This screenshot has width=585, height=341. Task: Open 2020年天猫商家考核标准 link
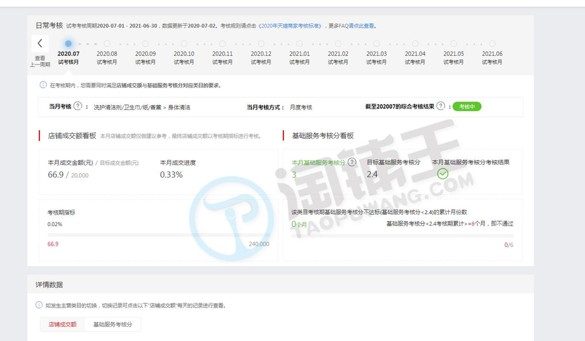coord(291,26)
